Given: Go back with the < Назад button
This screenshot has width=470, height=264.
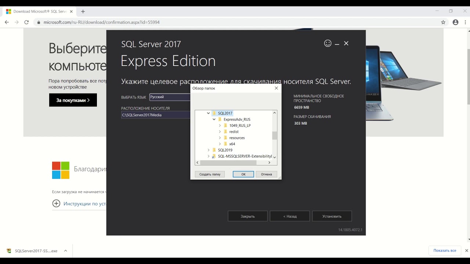Looking at the screenshot, I should coord(290,216).
